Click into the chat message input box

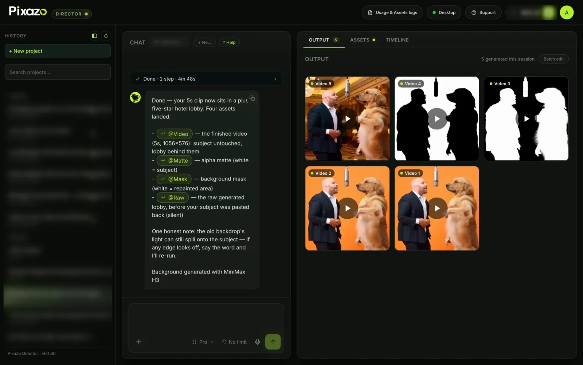point(206,319)
